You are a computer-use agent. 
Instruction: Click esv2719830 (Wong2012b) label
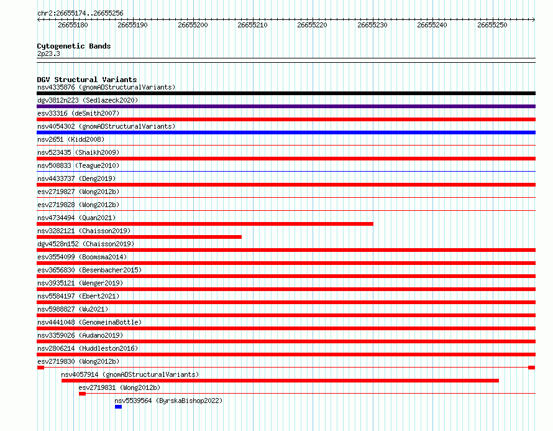coord(78,361)
